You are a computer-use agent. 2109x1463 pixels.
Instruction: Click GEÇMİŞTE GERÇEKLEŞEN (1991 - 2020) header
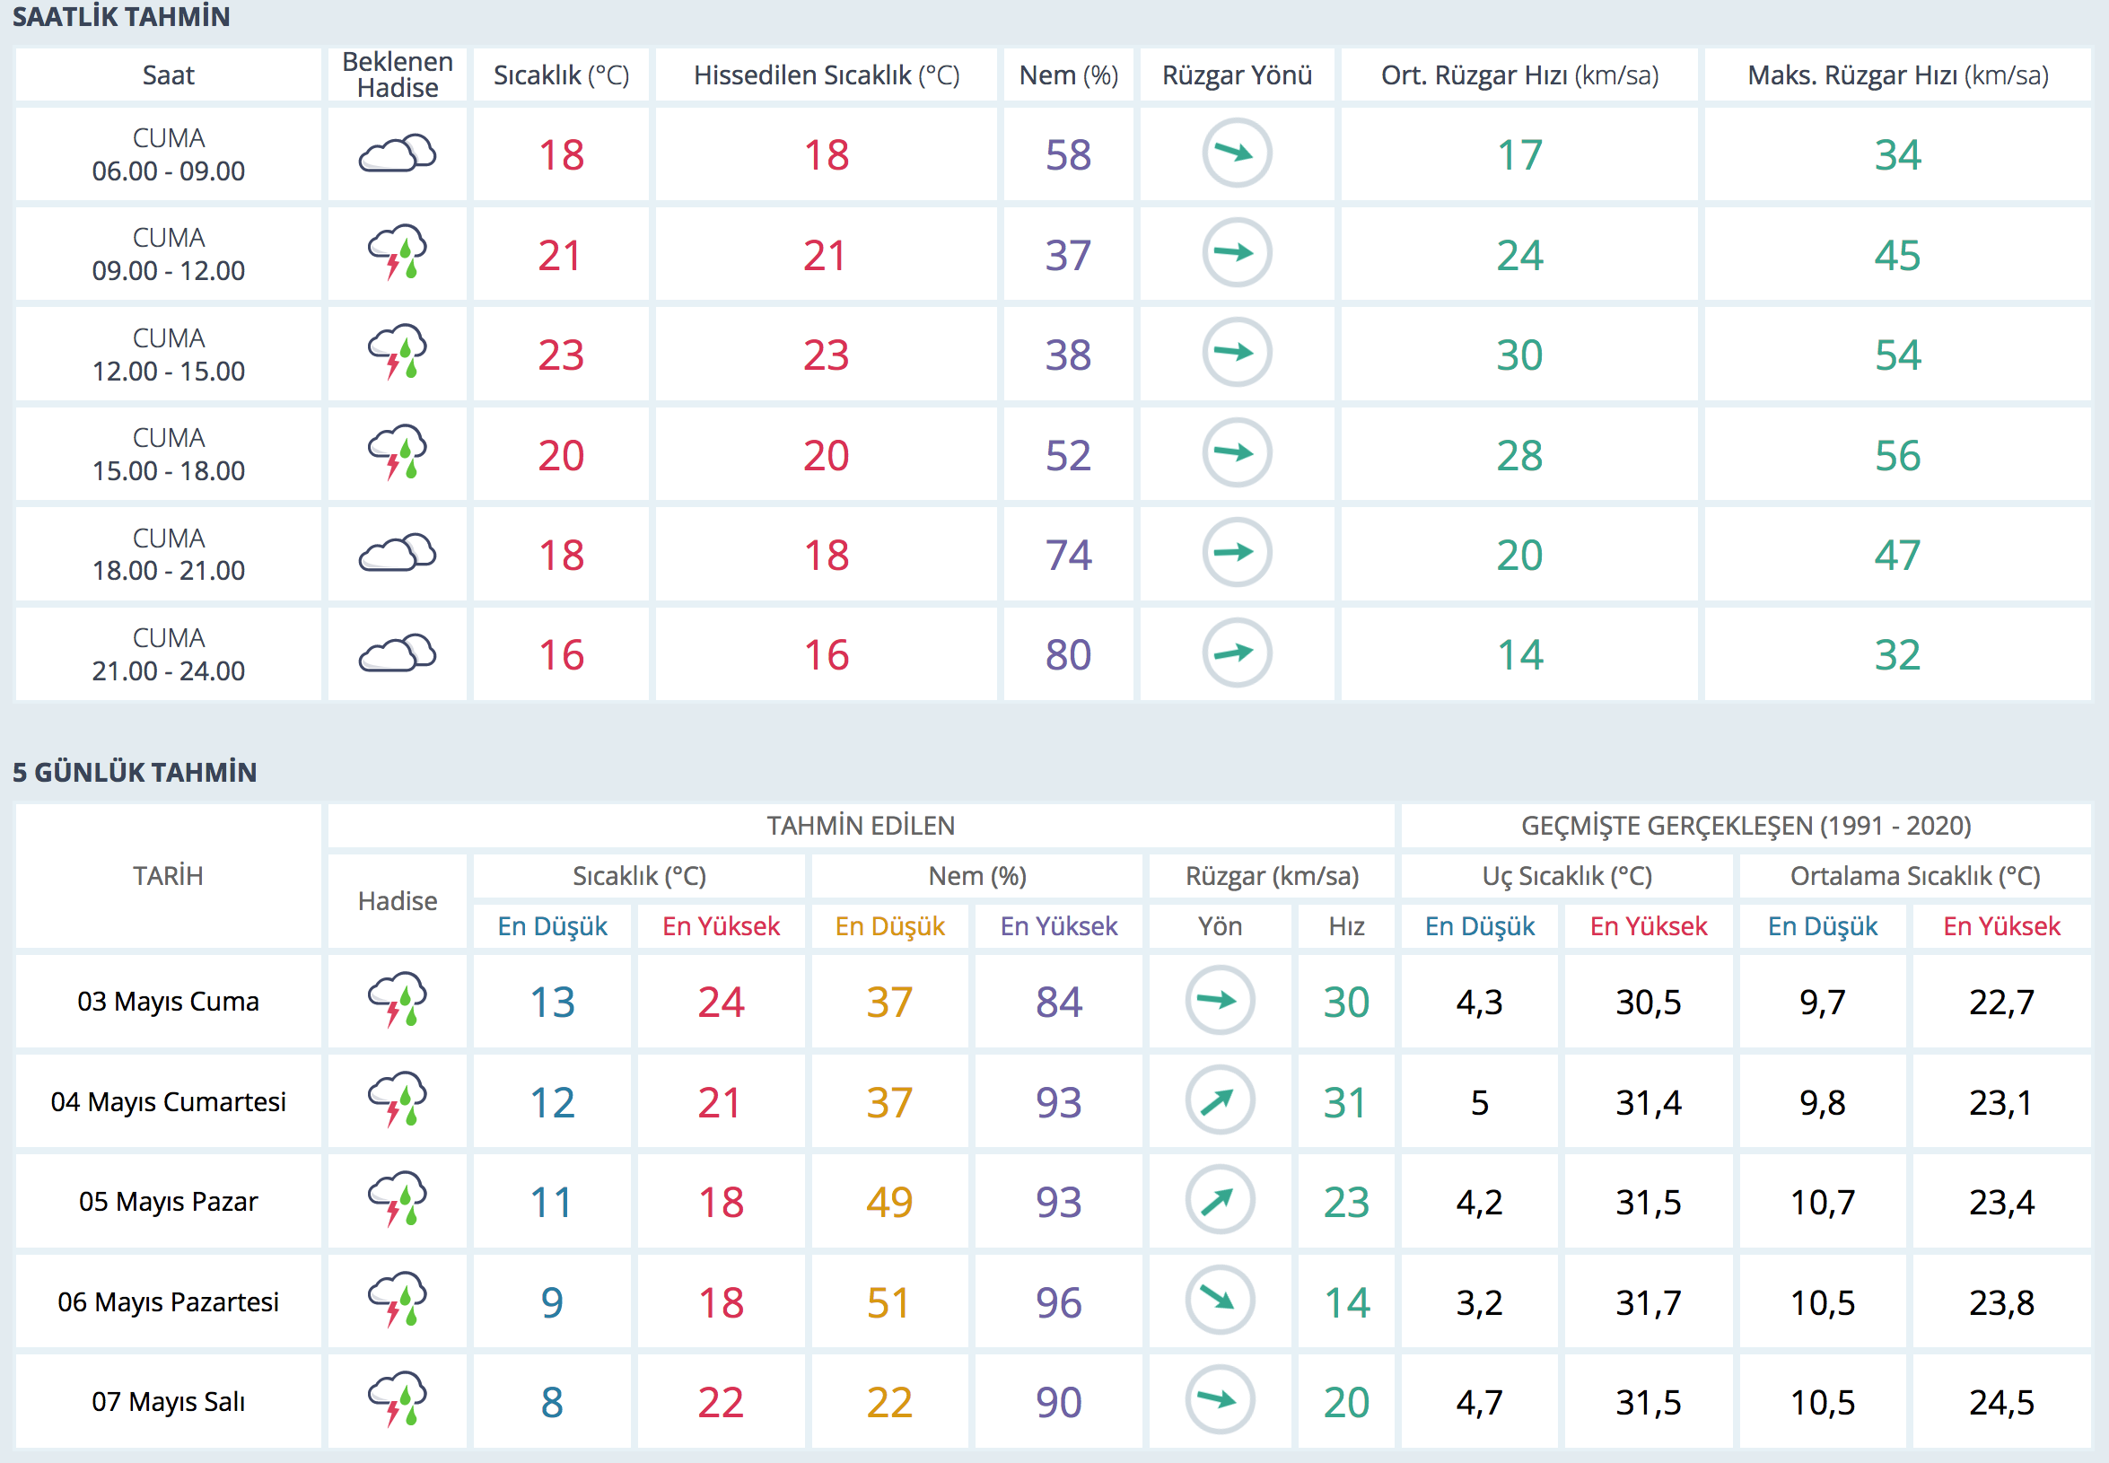tap(1746, 826)
